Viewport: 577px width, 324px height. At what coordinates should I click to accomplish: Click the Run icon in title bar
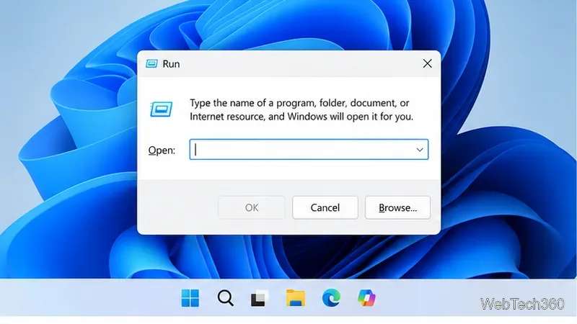[151, 63]
